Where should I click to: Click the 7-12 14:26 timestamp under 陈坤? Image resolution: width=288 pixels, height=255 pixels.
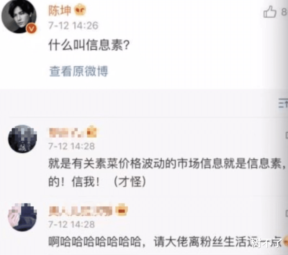click(x=73, y=25)
